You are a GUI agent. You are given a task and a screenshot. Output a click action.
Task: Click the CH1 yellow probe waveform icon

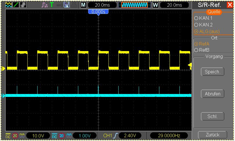pyautogui.click(x=22, y=135)
